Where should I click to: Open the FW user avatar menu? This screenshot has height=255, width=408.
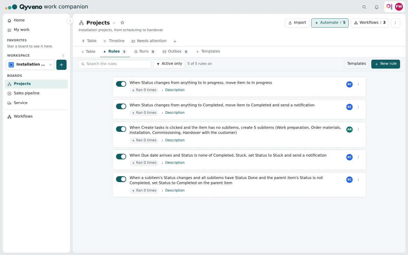[399, 7]
